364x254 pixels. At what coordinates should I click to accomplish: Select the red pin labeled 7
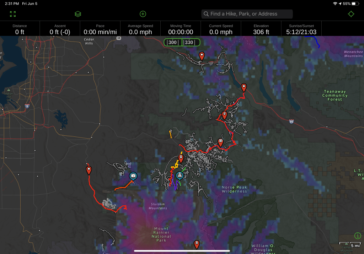click(x=181, y=157)
